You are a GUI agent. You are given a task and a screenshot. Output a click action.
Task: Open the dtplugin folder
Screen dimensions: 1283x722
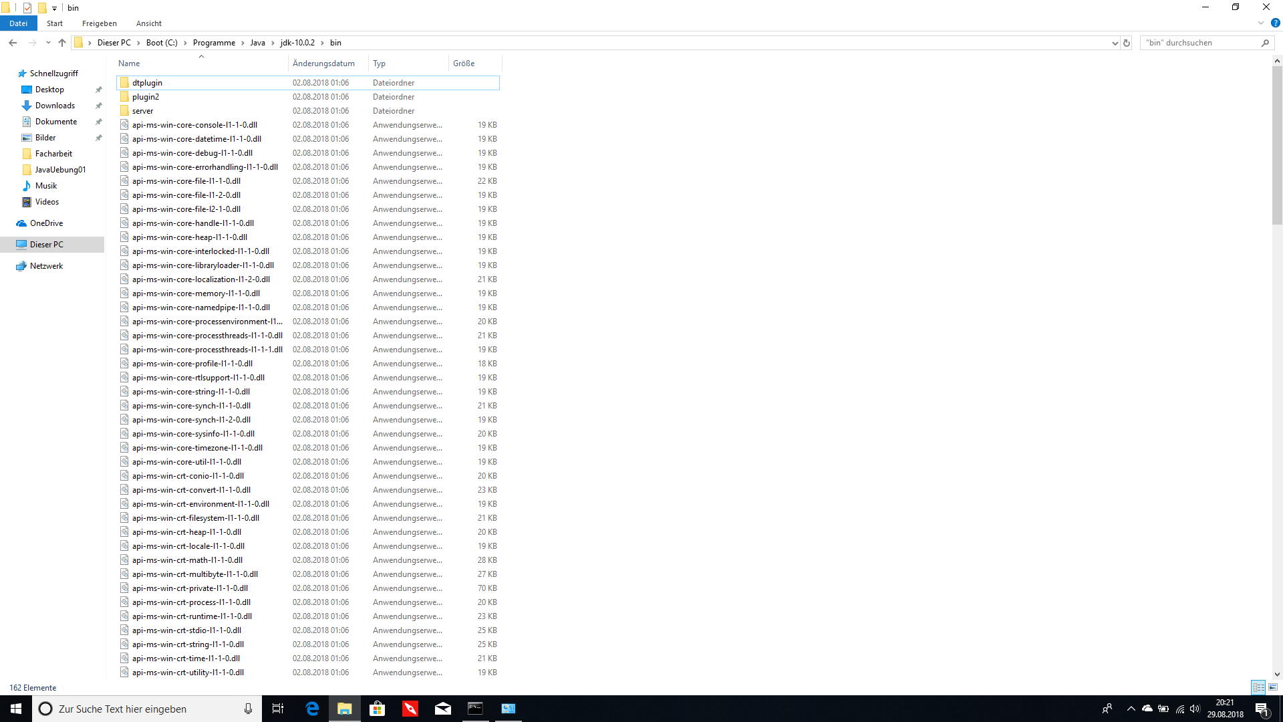point(148,82)
